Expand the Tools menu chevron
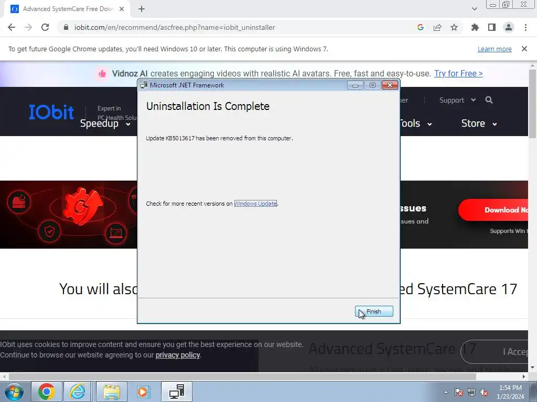 click(x=429, y=124)
